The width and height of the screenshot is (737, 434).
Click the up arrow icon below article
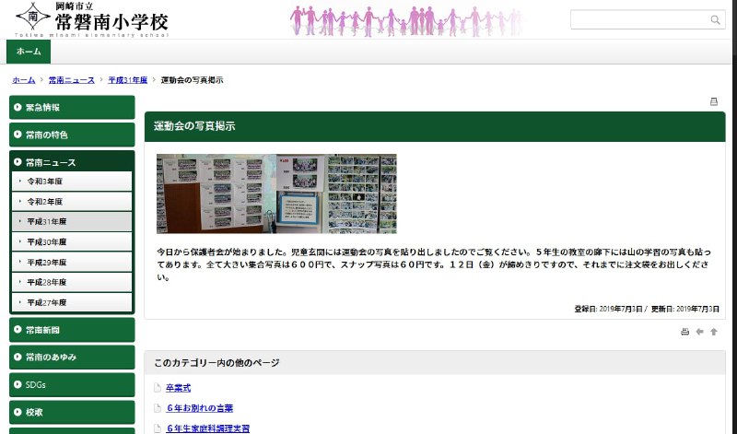coord(713,332)
